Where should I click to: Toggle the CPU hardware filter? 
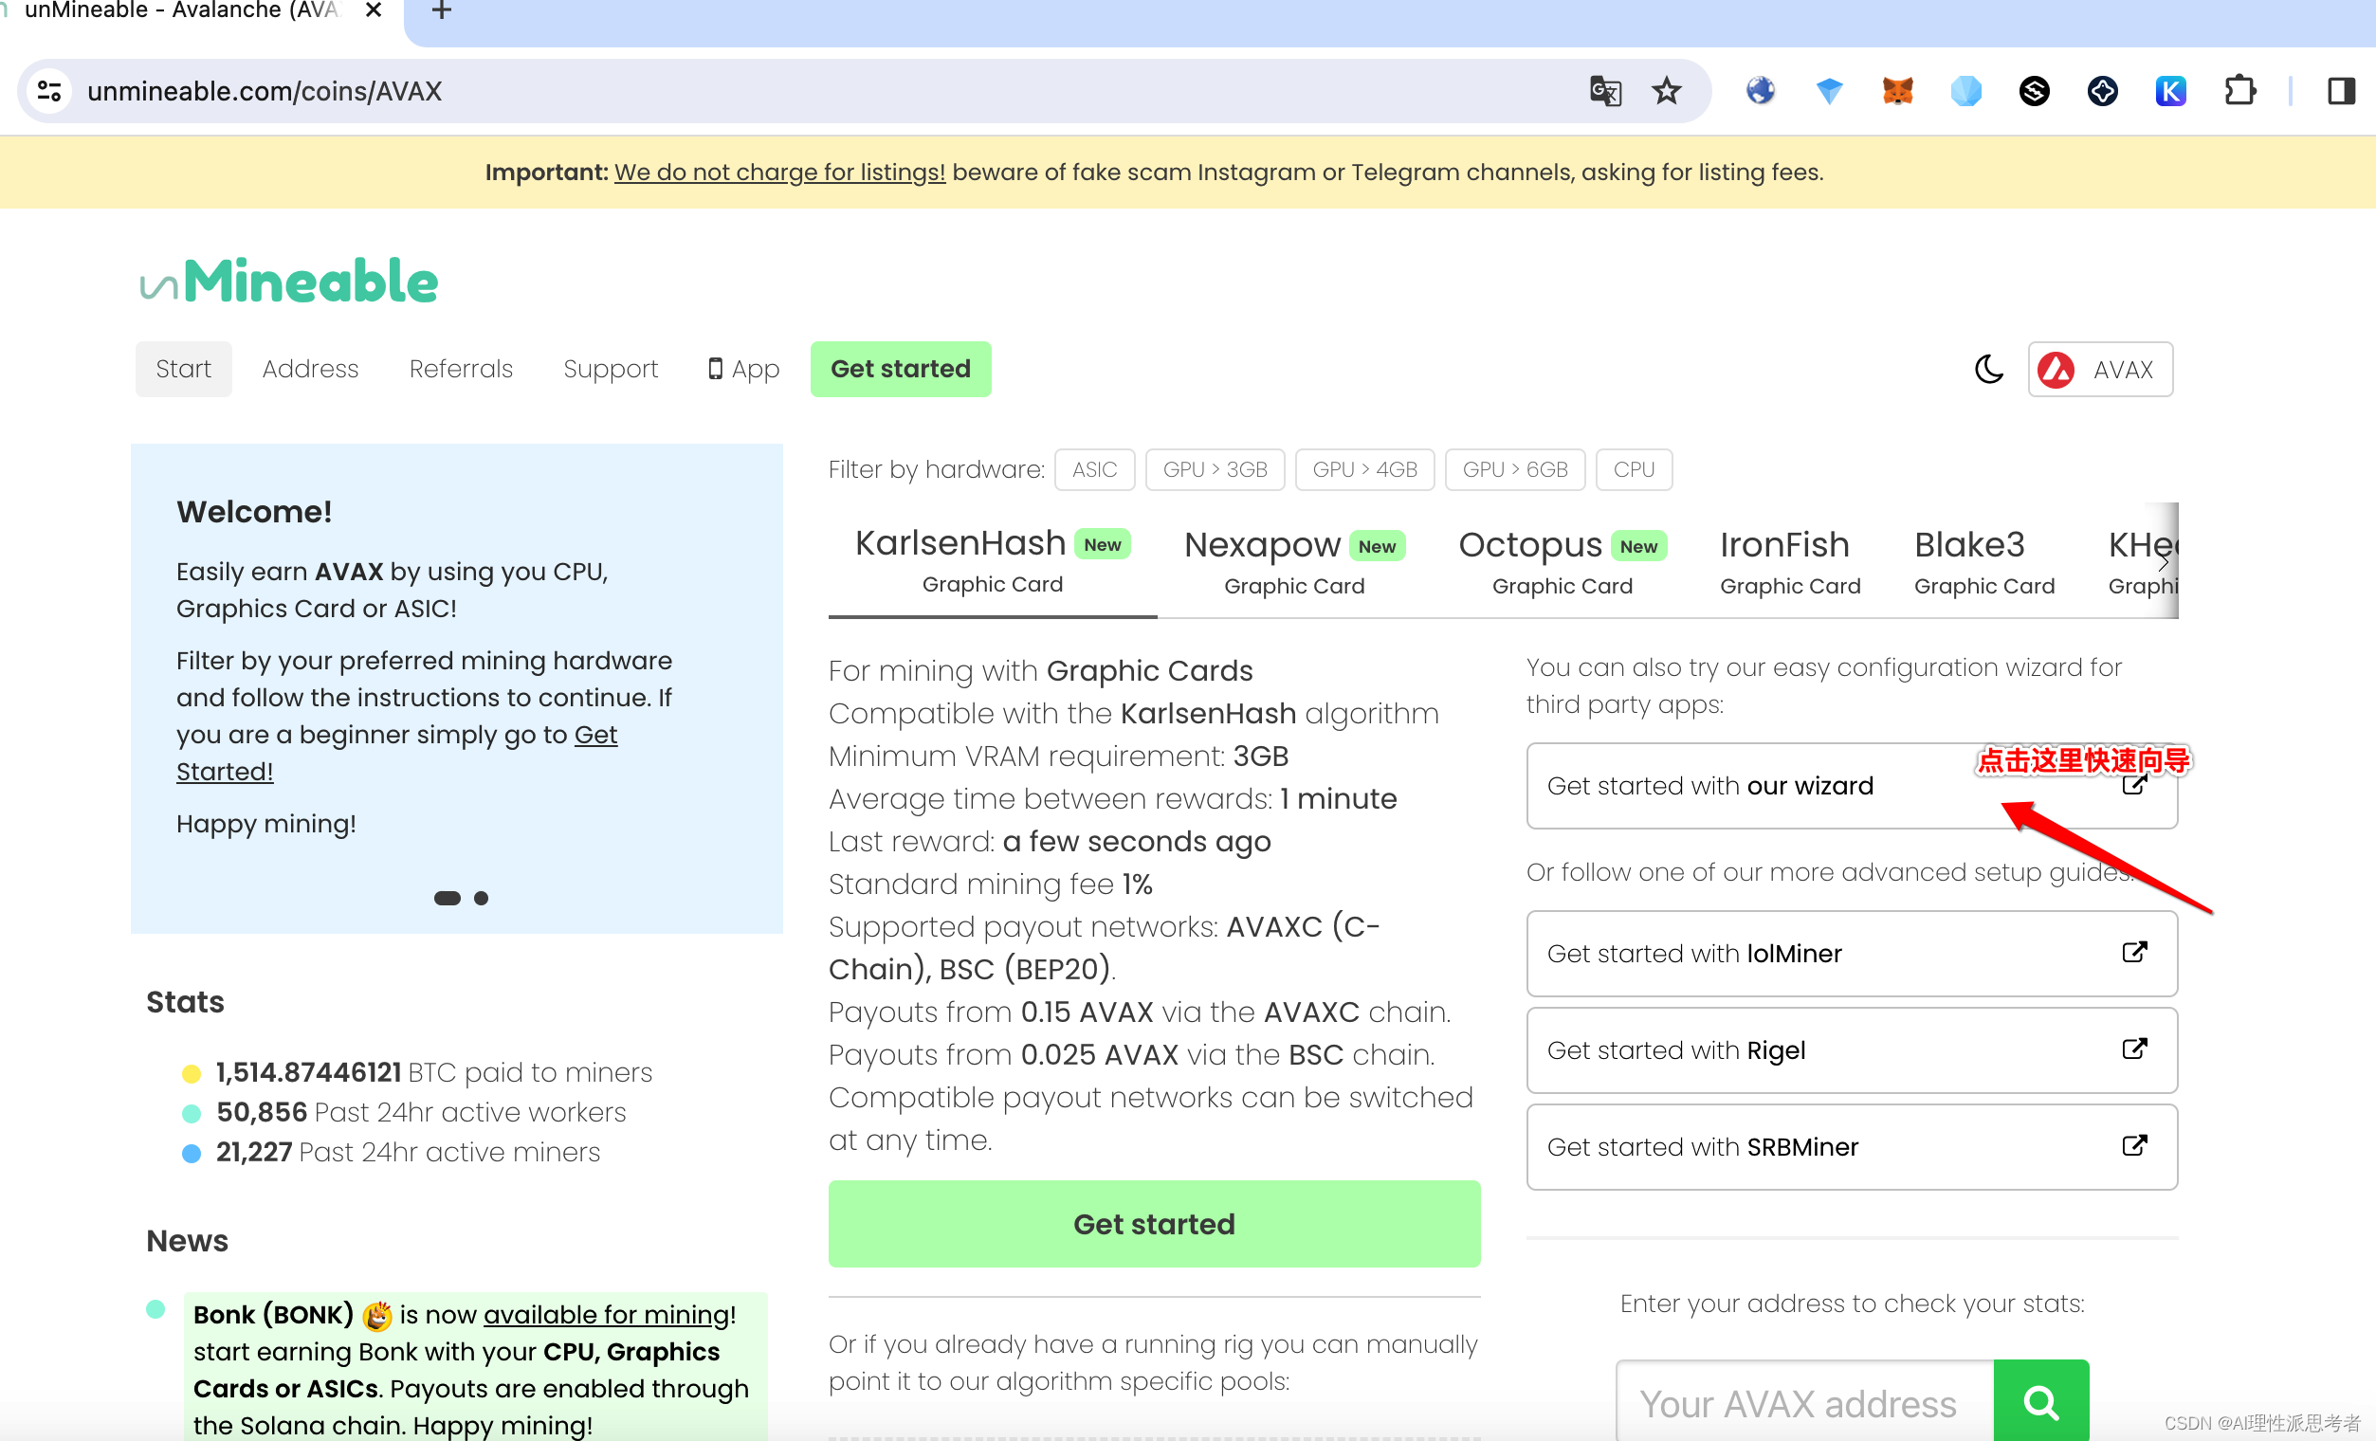[x=1633, y=469]
